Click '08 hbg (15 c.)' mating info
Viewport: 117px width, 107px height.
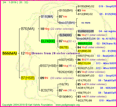[x=67, y=66]
